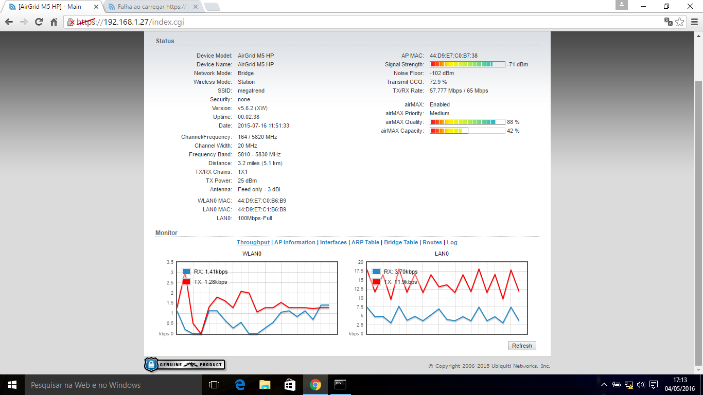Click the WLAN0 throughput chart
This screenshot has height=395, width=703.
coord(257,298)
